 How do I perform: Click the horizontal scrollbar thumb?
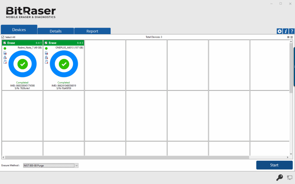[x=127, y=157]
